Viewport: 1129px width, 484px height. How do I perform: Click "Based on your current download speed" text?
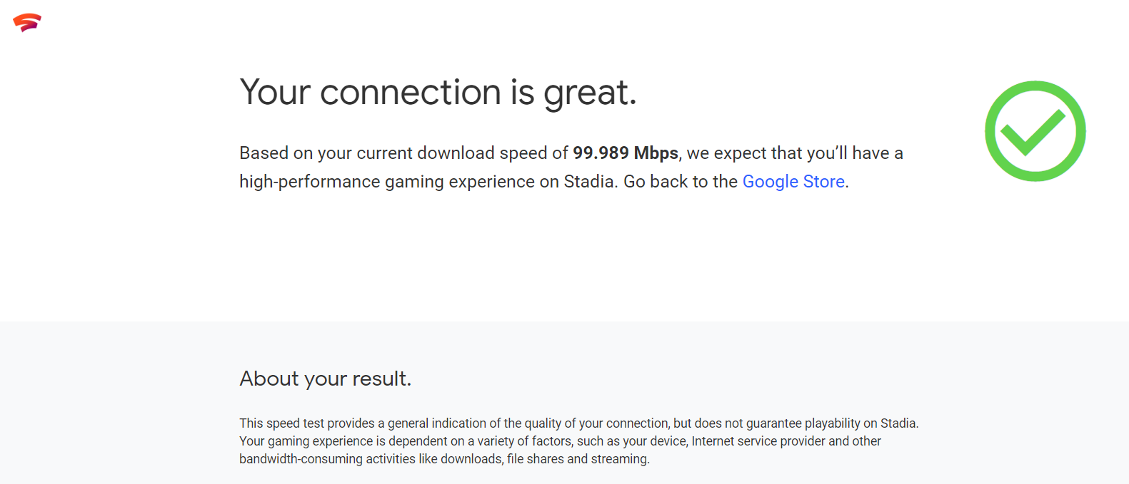(394, 154)
